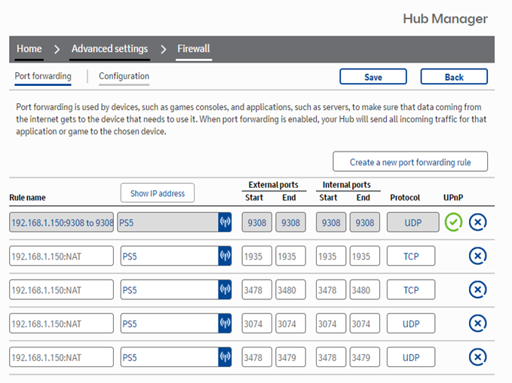Delete the UDP 3478-3479 rule
The height and width of the screenshot is (383, 512).
(477, 357)
